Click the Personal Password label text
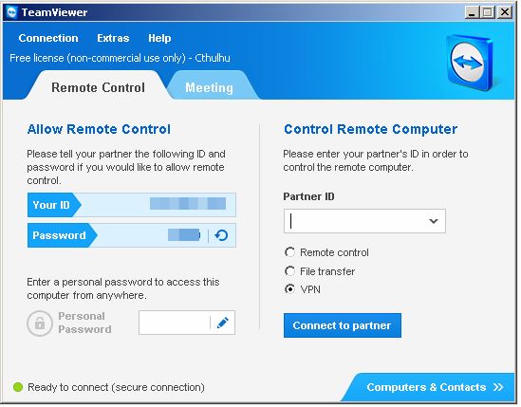Screen dimensions: 521x407 84,323
